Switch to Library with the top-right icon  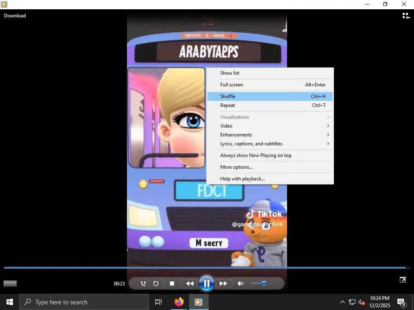tap(406, 16)
